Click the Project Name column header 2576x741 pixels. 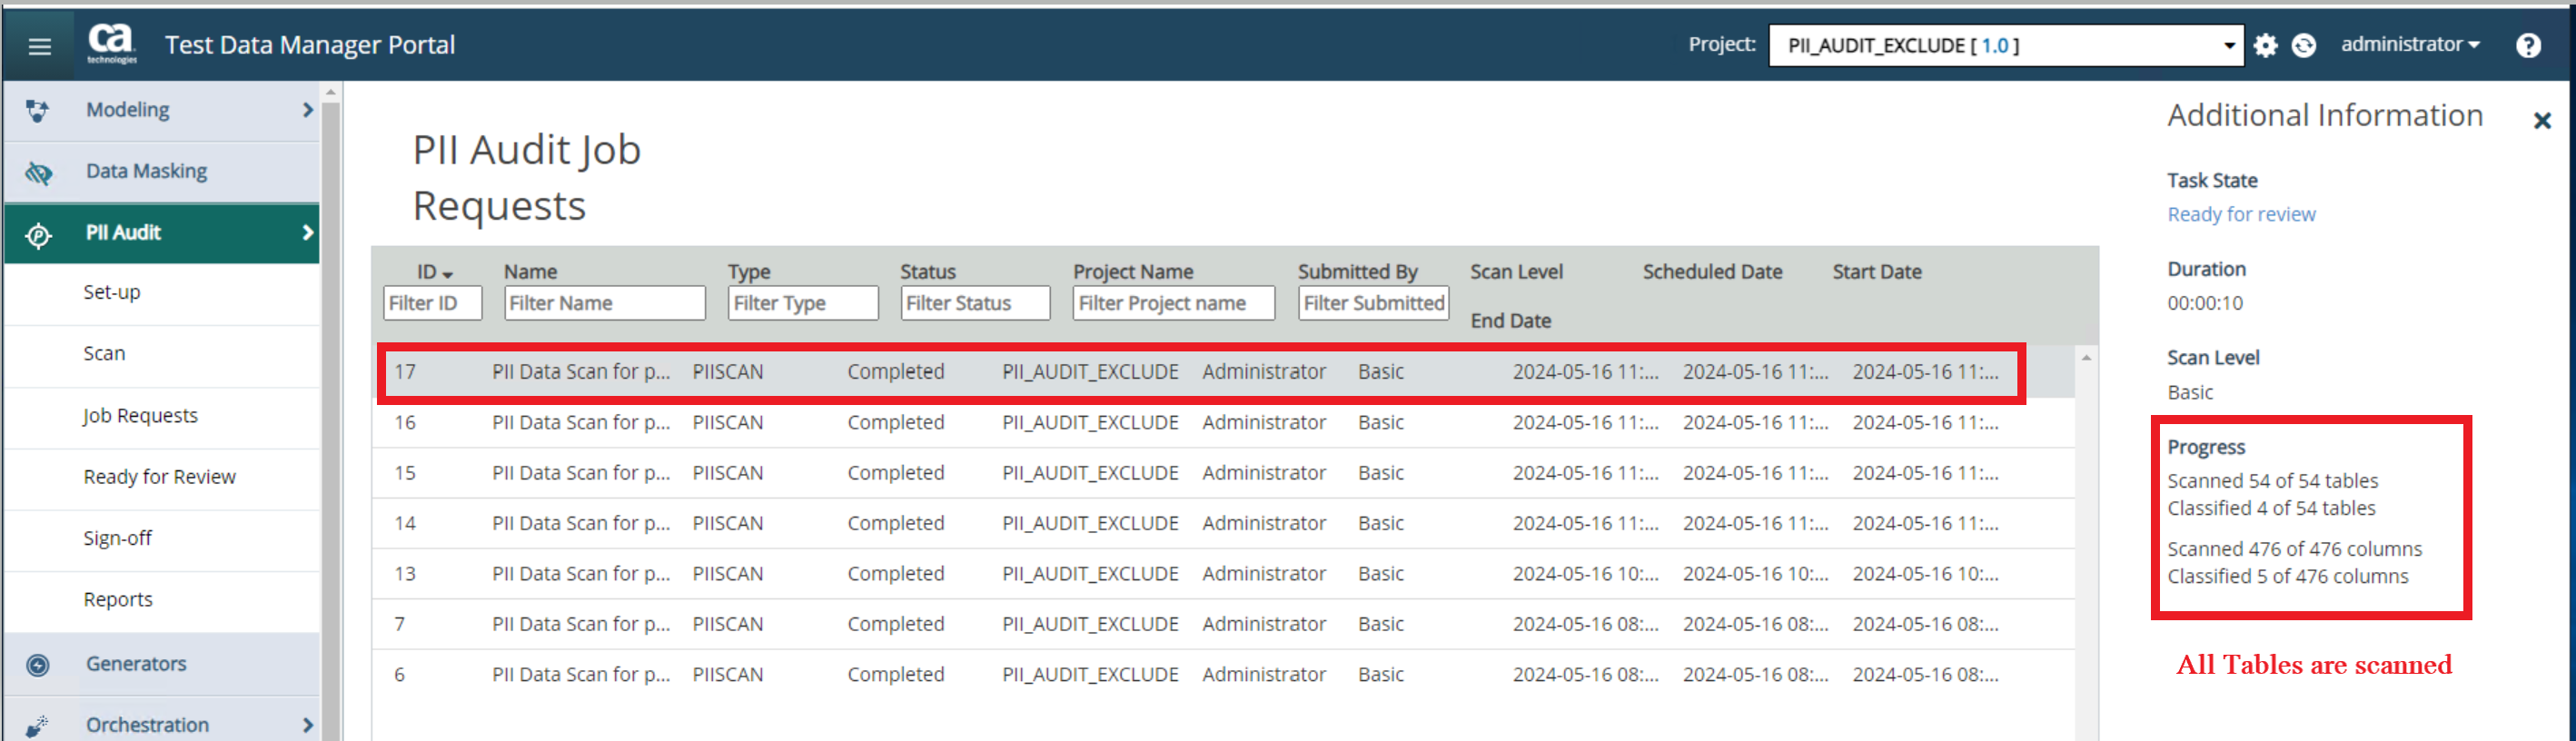(x=1133, y=272)
